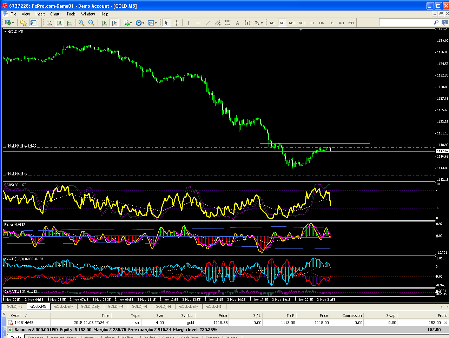Click the search magnifier icon
The height and width of the screenshot is (338, 449).
(436, 22)
